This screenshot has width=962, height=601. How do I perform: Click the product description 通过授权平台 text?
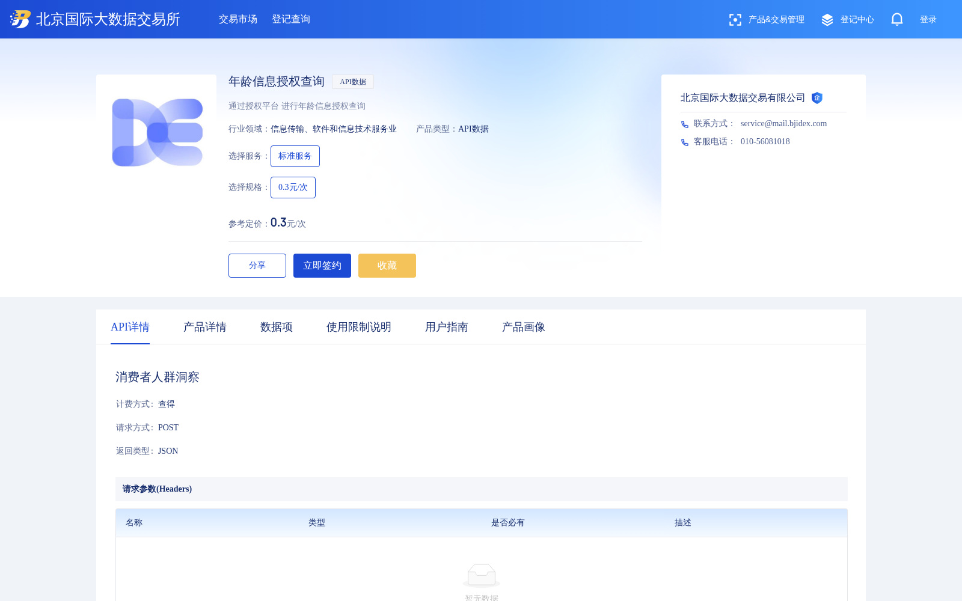tap(297, 106)
